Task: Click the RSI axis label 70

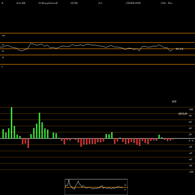Action: [x=3, y=45]
